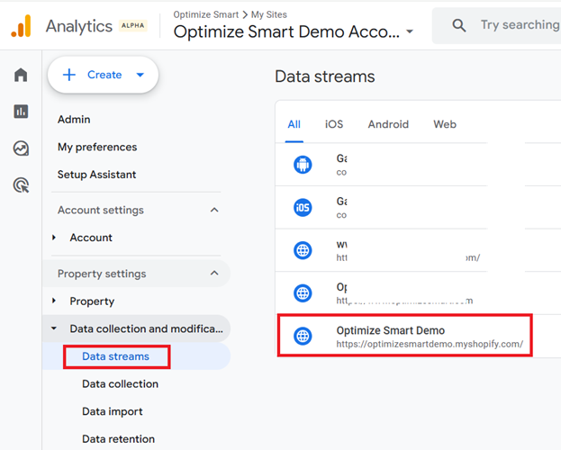561x450 pixels.
Task: Collapse Data collection and modification arrow
Action: [54, 328]
